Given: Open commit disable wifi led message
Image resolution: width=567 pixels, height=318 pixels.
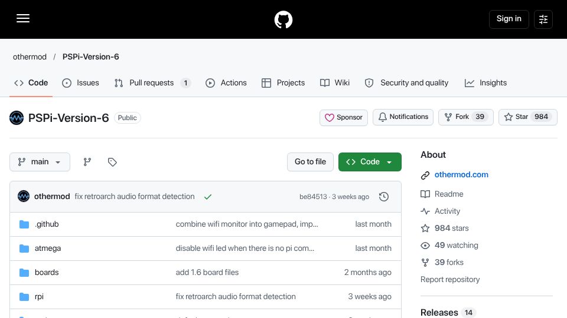Looking at the screenshot, I should click(245, 249).
